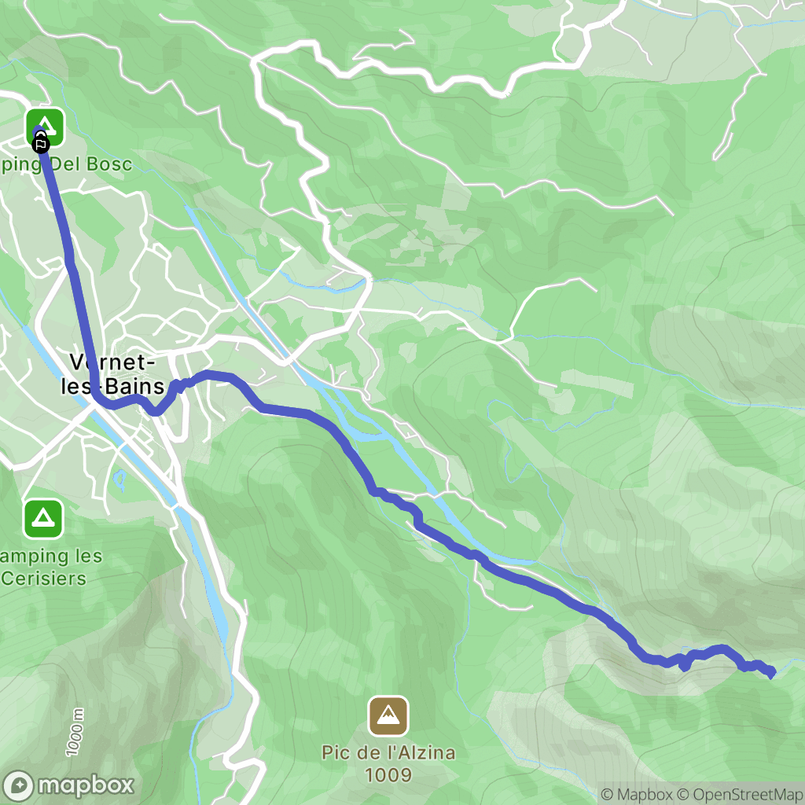Click the Camping Del Bosc tent icon
Screen dimensions: 805x805
click(45, 127)
